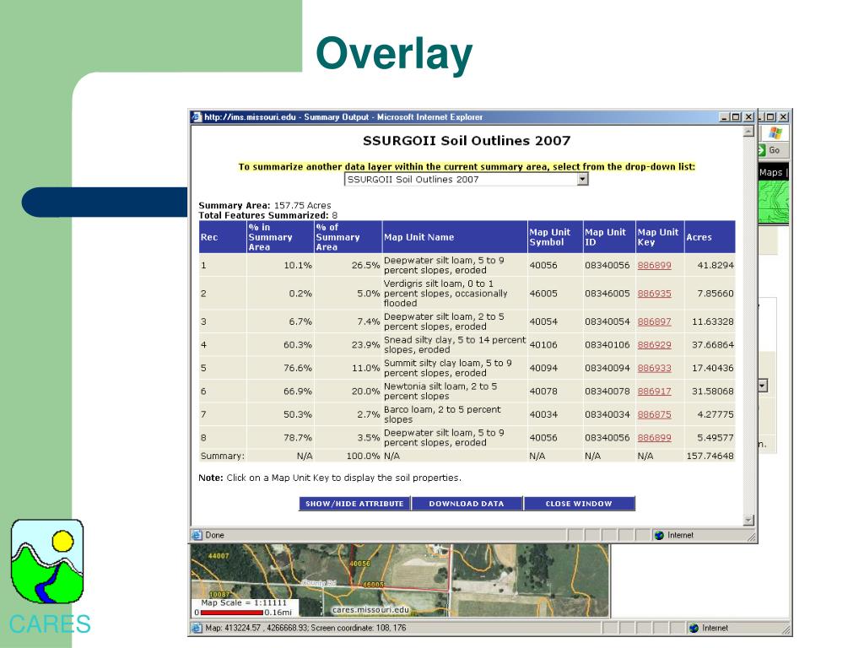Click the "Map Scale = 1:11111" label on the map

coord(244,602)
